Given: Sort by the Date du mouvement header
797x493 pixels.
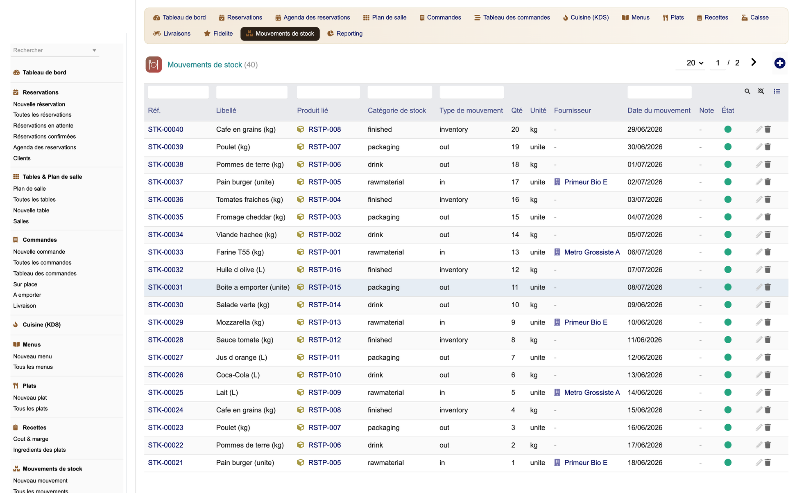Looking at the screenshot, I should coord(659,110).
